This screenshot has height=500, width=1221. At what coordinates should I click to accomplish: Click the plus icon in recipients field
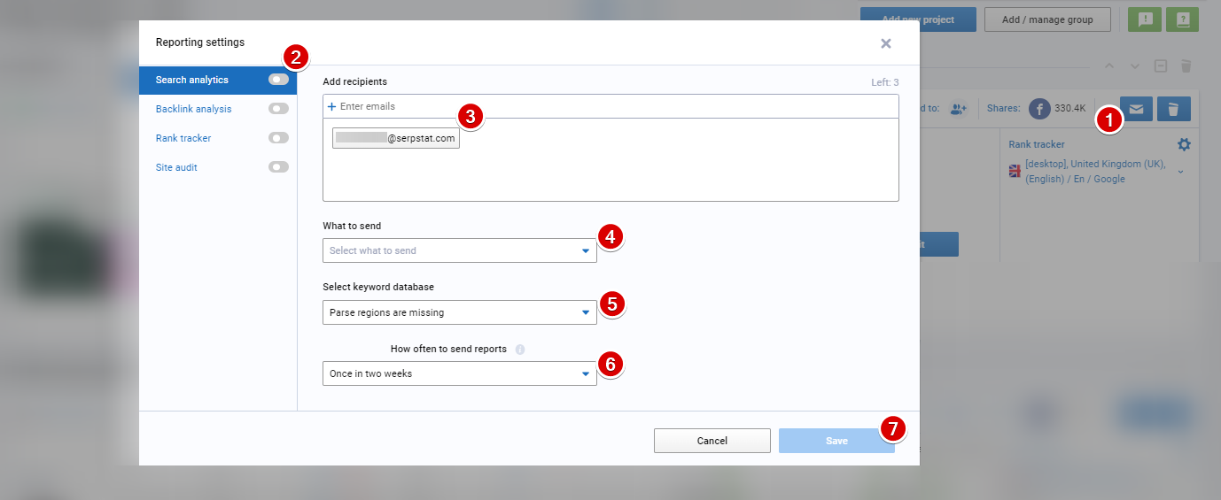[332, 106]
